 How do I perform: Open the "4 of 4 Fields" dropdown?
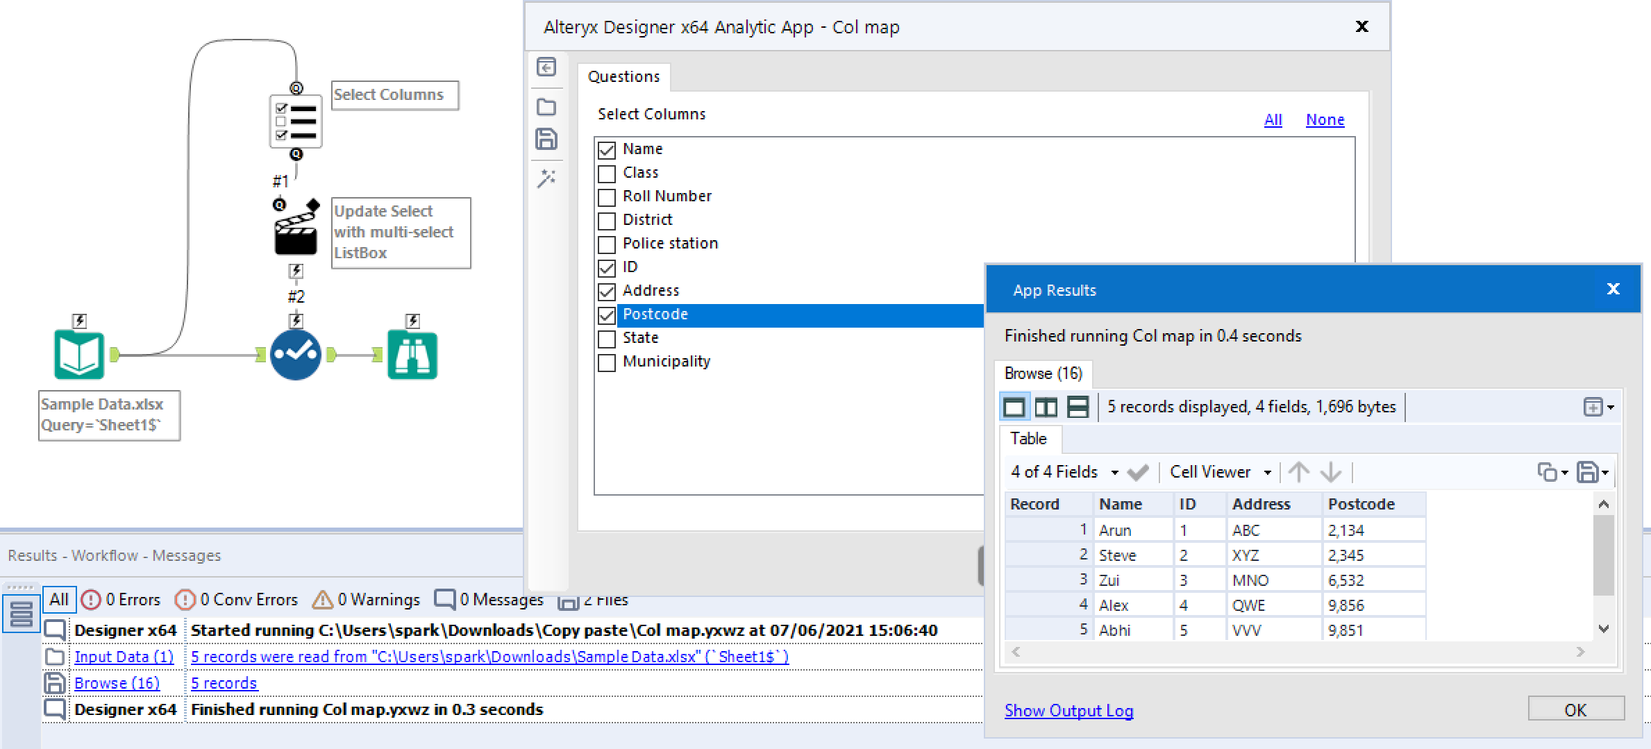[1116, 472]
